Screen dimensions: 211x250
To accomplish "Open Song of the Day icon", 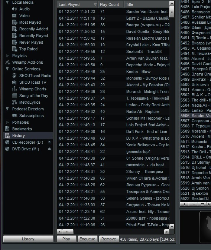I will (x=14, y=96).
